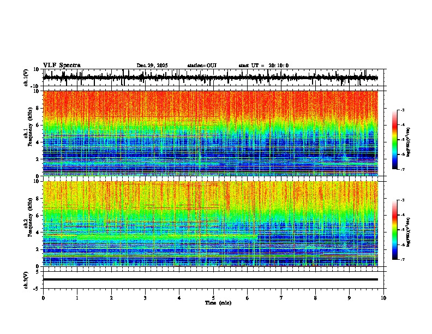
Task: Click the "5" tick on ch.3(V) axis
Action: (x=38, y=271)
